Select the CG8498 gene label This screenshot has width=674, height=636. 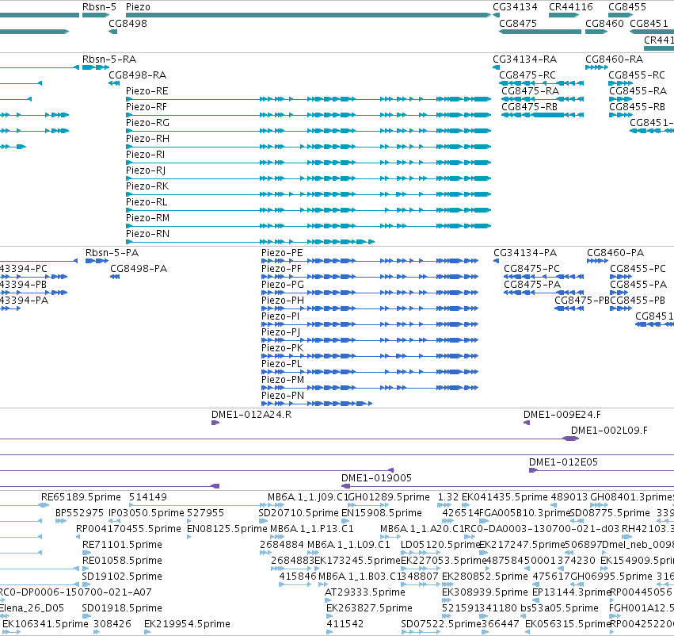[x=128, y=23]
